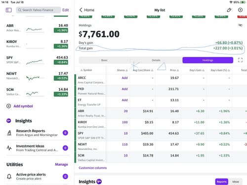Open NEWT shares value 110
The width and height of the screenshot is (247, 185).
coord(125,145)
